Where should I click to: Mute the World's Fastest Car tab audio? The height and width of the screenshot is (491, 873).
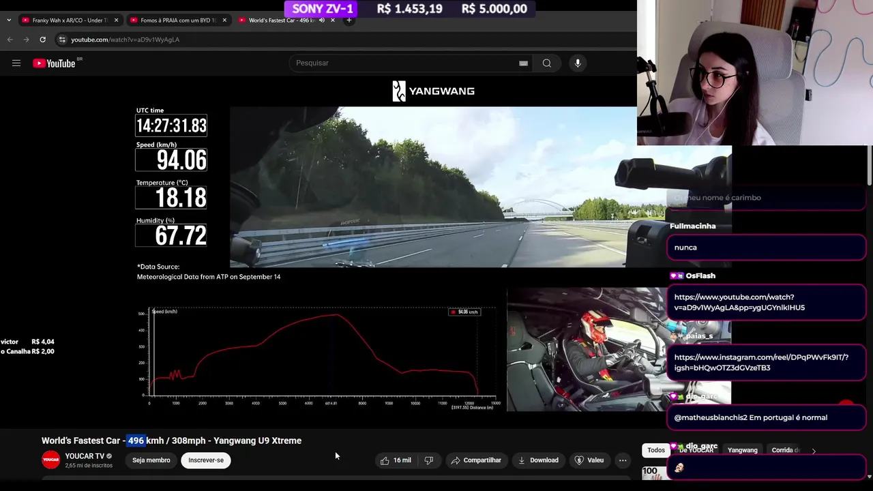(322, 20)
